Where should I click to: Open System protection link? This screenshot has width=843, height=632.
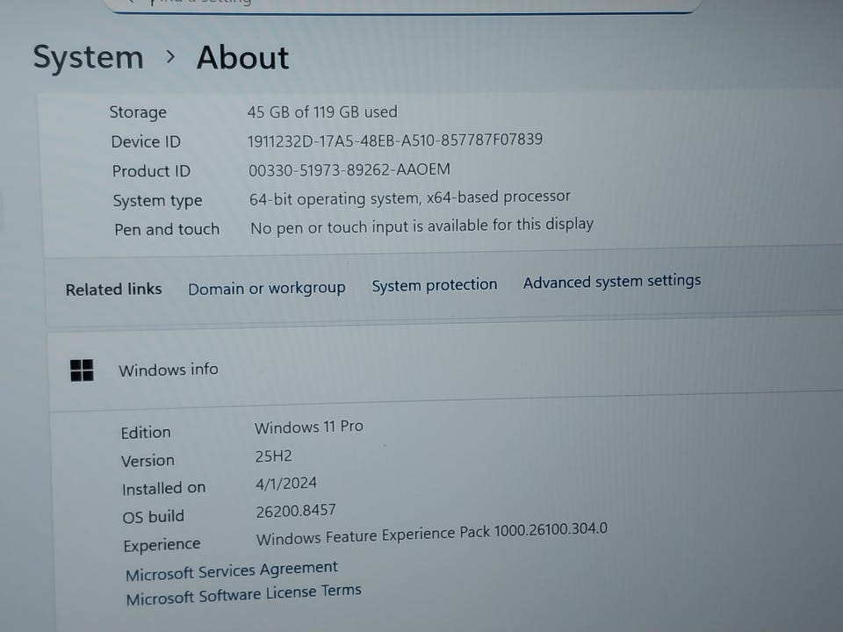coord(435,284)
